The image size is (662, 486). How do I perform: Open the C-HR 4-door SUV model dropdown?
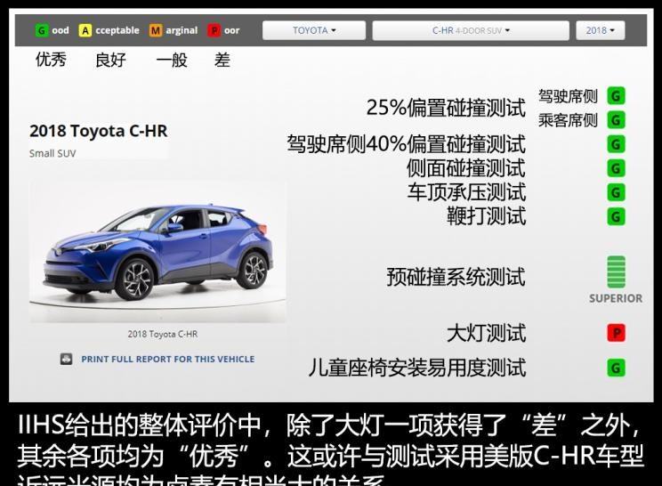coord(471,30)
